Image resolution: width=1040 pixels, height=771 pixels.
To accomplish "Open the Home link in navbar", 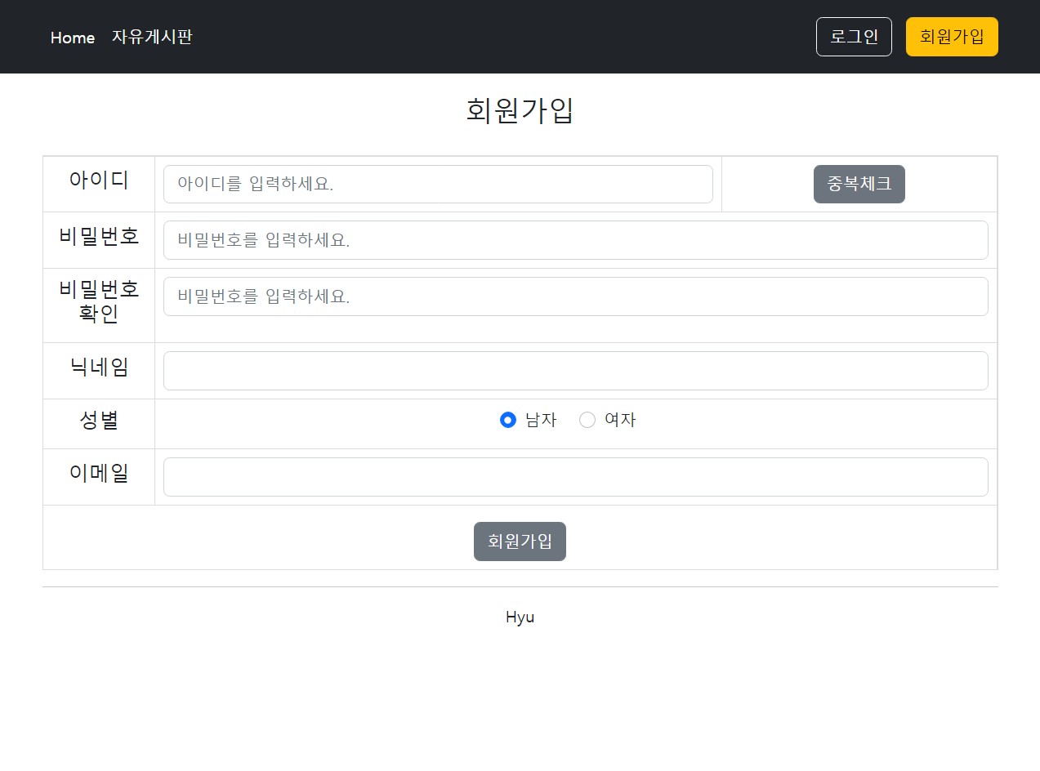I will point(73,38).
